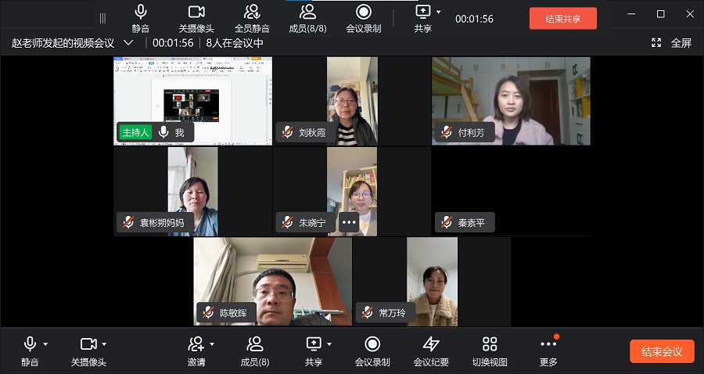Click 全屏 fullscreen icon

click(657, 43)
